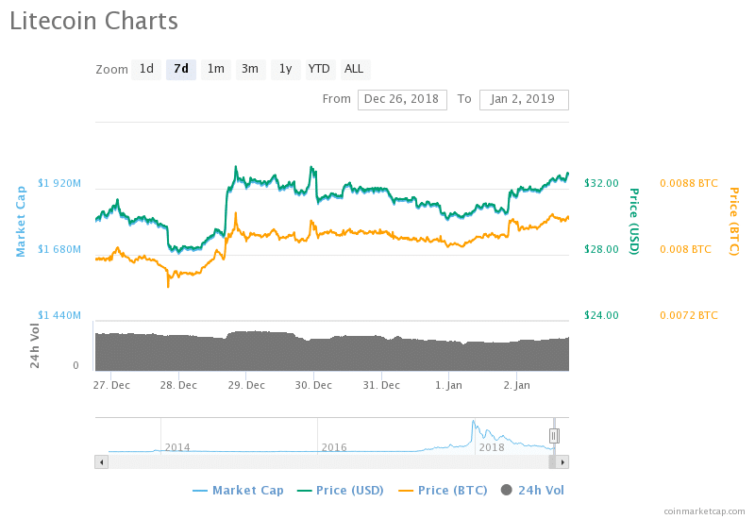Click the $1 920M market cap label

[x=59, y=183]
